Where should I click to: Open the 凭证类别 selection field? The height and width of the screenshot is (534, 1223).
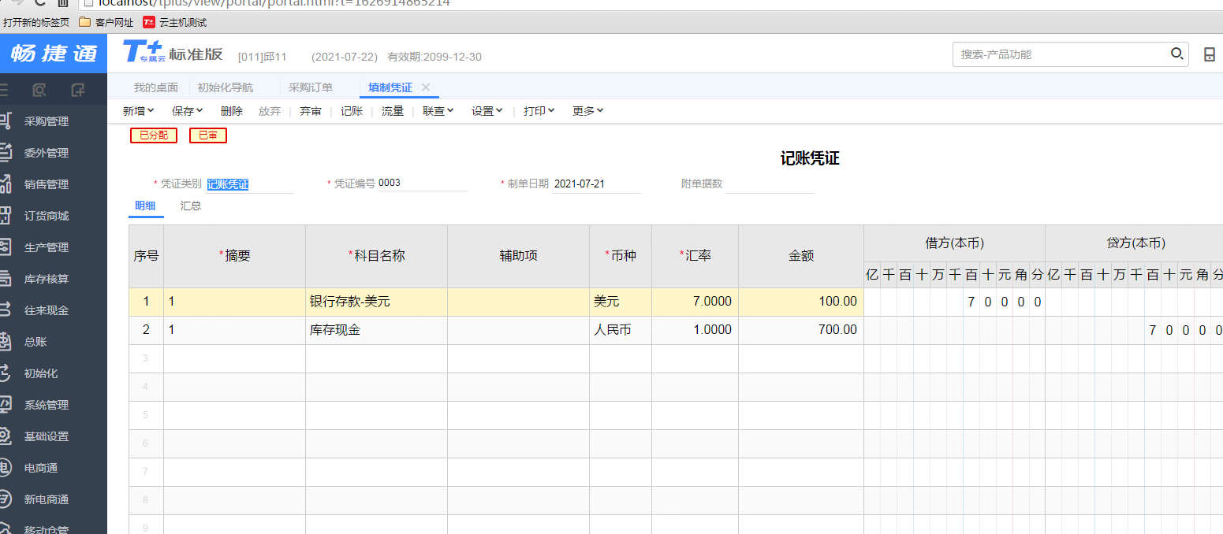[250, 184]
